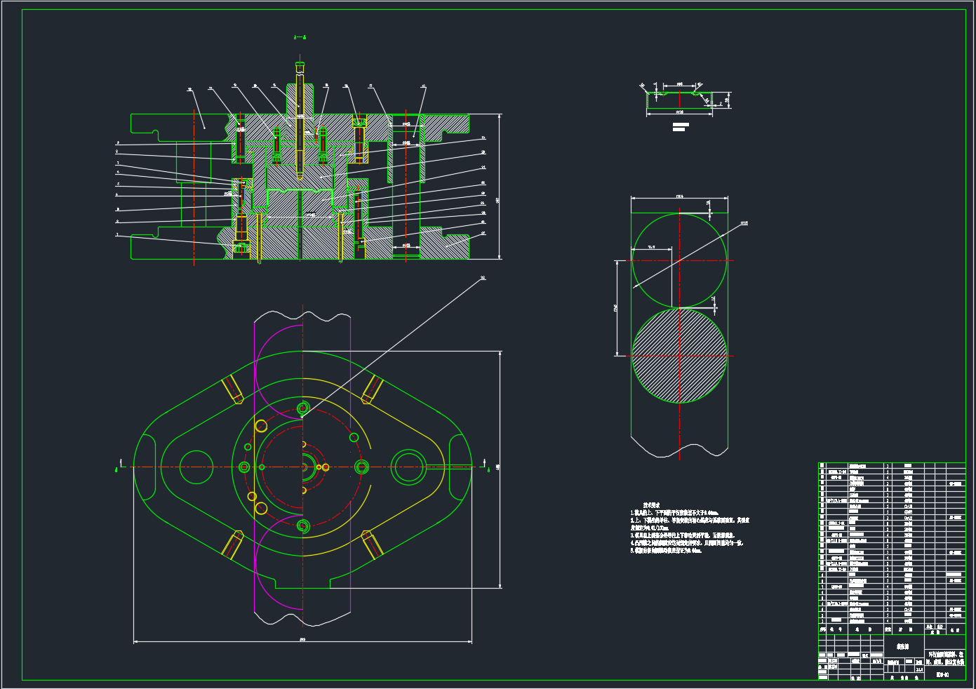Click the center hole of the plan view

304,467
